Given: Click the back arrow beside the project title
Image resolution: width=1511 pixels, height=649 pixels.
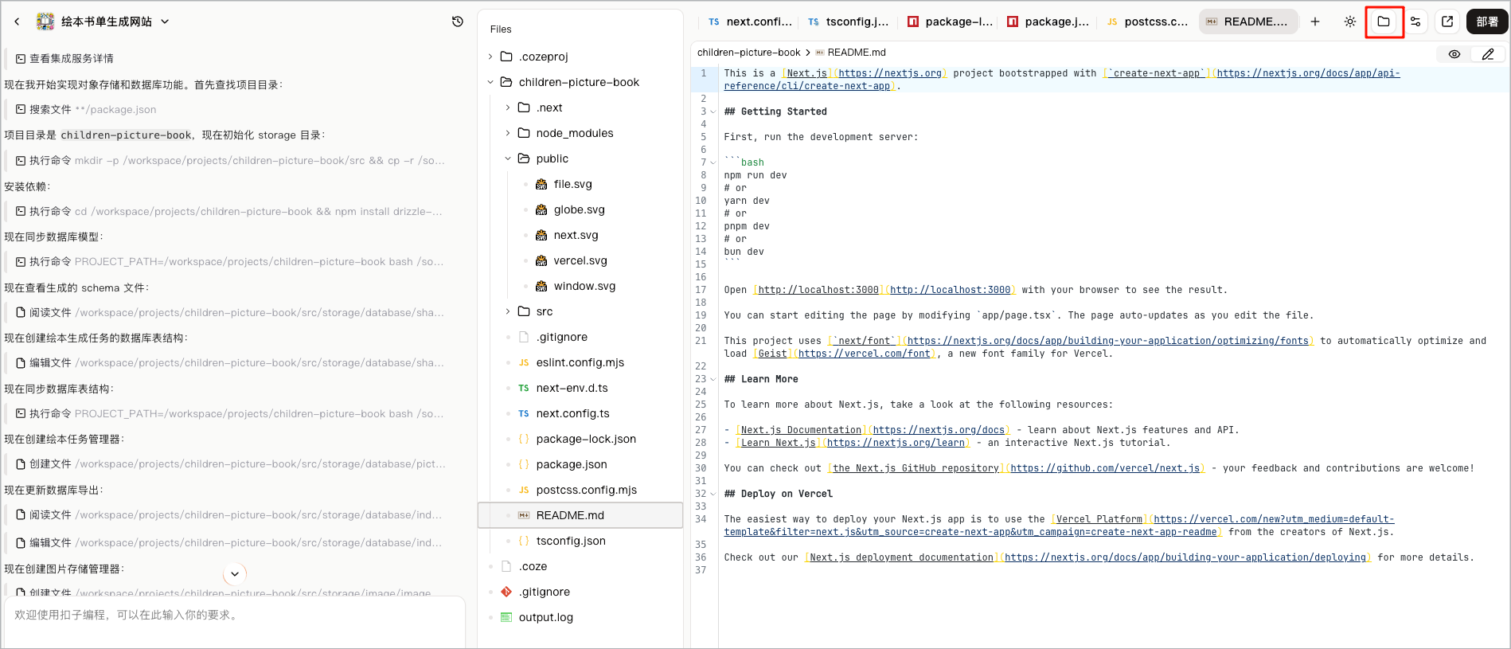Looking at the screenshot, I should (x=17, y=22).
